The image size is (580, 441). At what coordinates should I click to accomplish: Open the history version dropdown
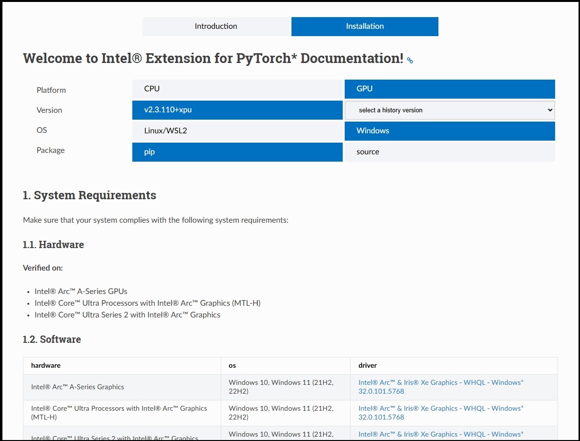(449, 110)
